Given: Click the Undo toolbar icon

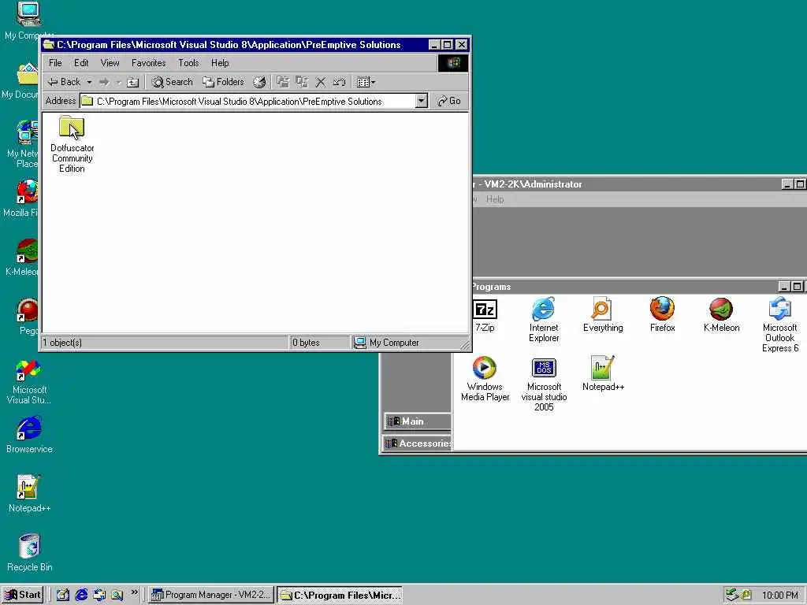Looking at the screenshot, I should tap(339, 82).
